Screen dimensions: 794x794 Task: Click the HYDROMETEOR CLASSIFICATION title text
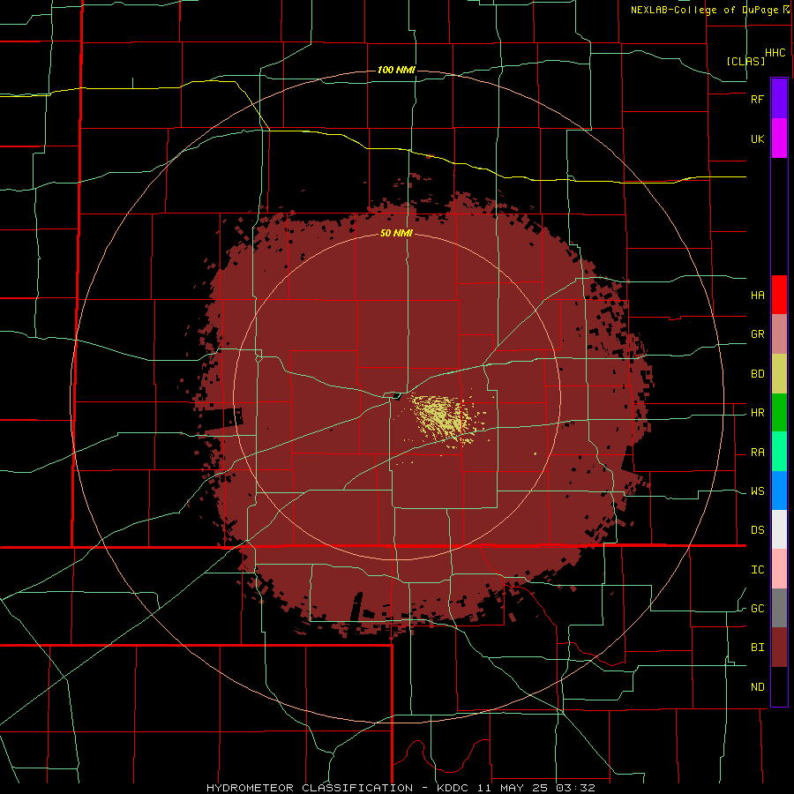310,788
